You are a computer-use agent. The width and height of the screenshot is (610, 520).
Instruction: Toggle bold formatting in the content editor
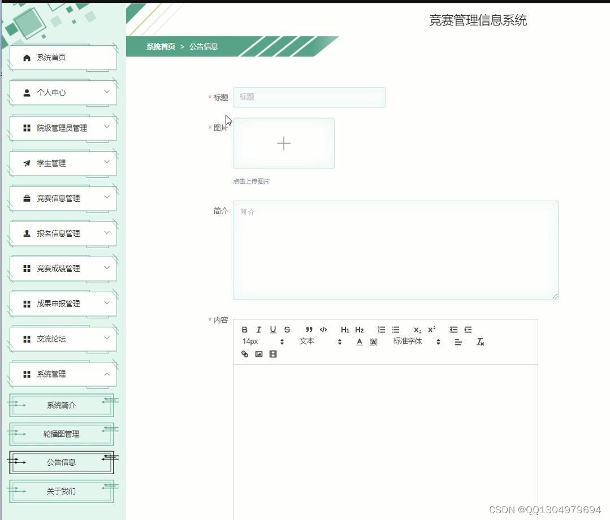tap(245, 330)
